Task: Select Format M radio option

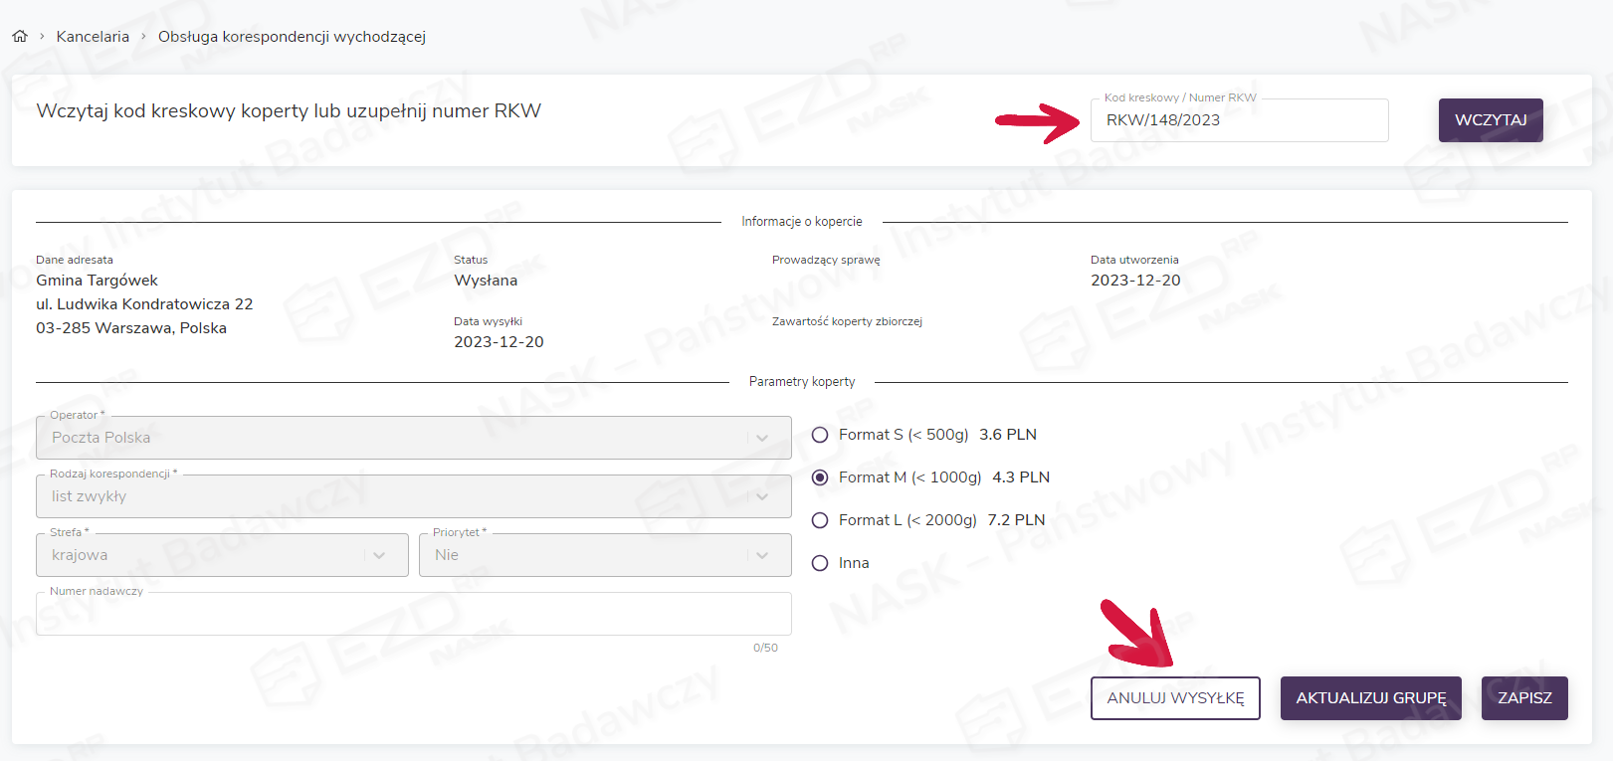Action: tap(820, 477)
